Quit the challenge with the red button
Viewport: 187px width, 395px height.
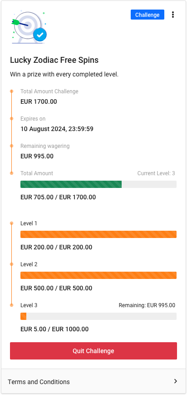tap(93, 351)
